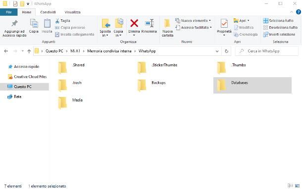Create a Nuova cartella
Viewport: 302px width, 189px height.
pyautogui.click(x=167, y=28)
